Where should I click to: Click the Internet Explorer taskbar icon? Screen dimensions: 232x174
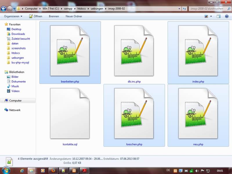(x=21, y=170)
